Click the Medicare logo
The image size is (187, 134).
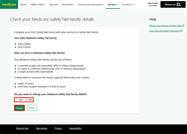click(x=9, y=5)
